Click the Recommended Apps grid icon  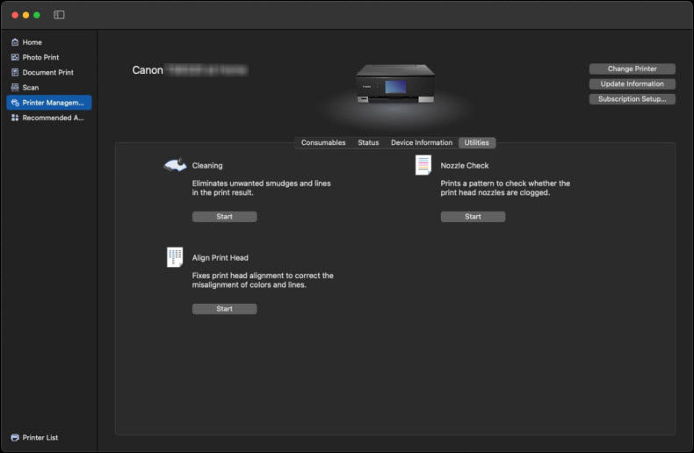point(15,118)
